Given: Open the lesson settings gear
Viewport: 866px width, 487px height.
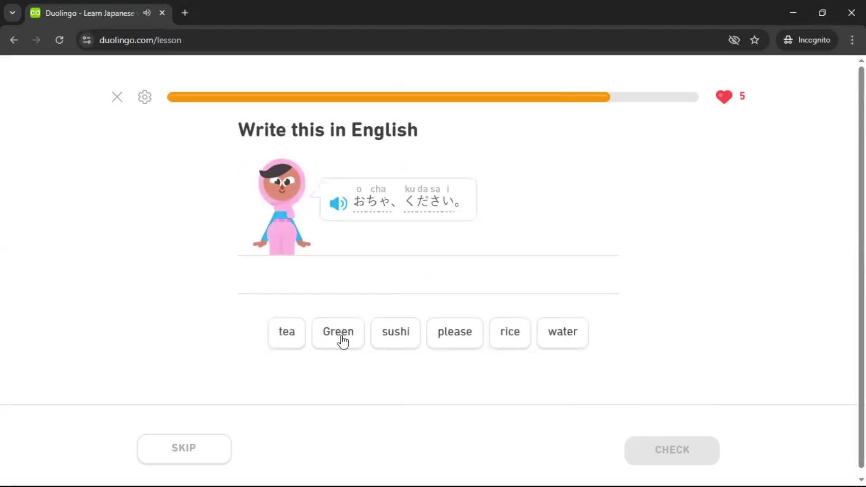Looking at the screenshot, I should tap(144, 97).
